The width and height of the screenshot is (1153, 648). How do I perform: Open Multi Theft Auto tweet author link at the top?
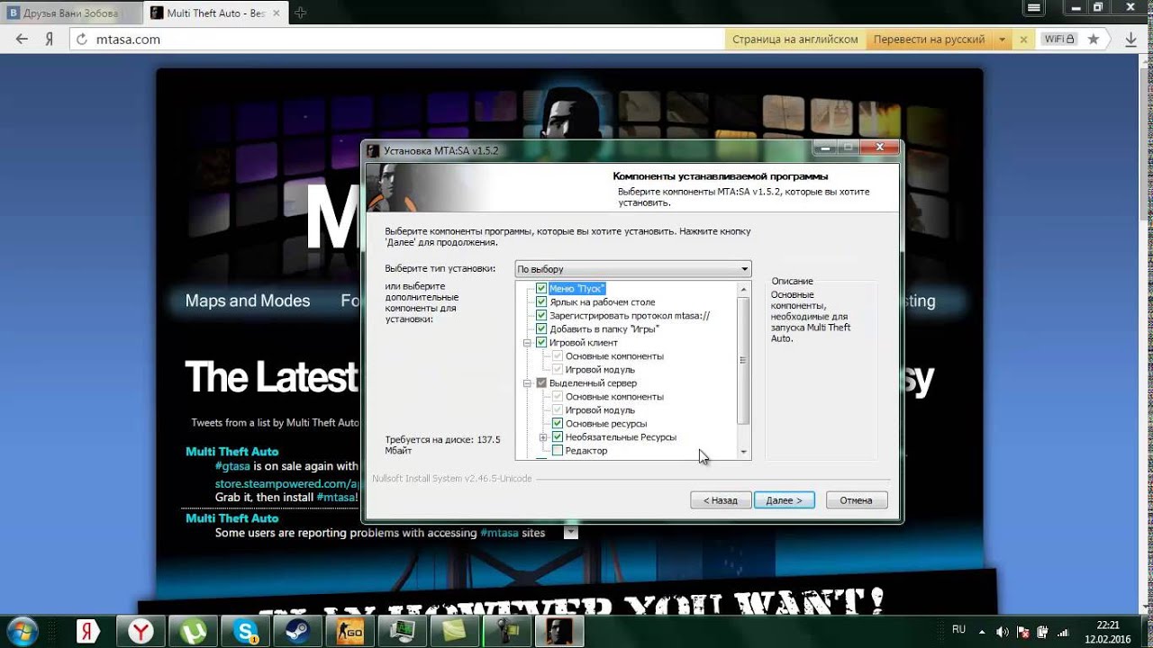[232, 452]
